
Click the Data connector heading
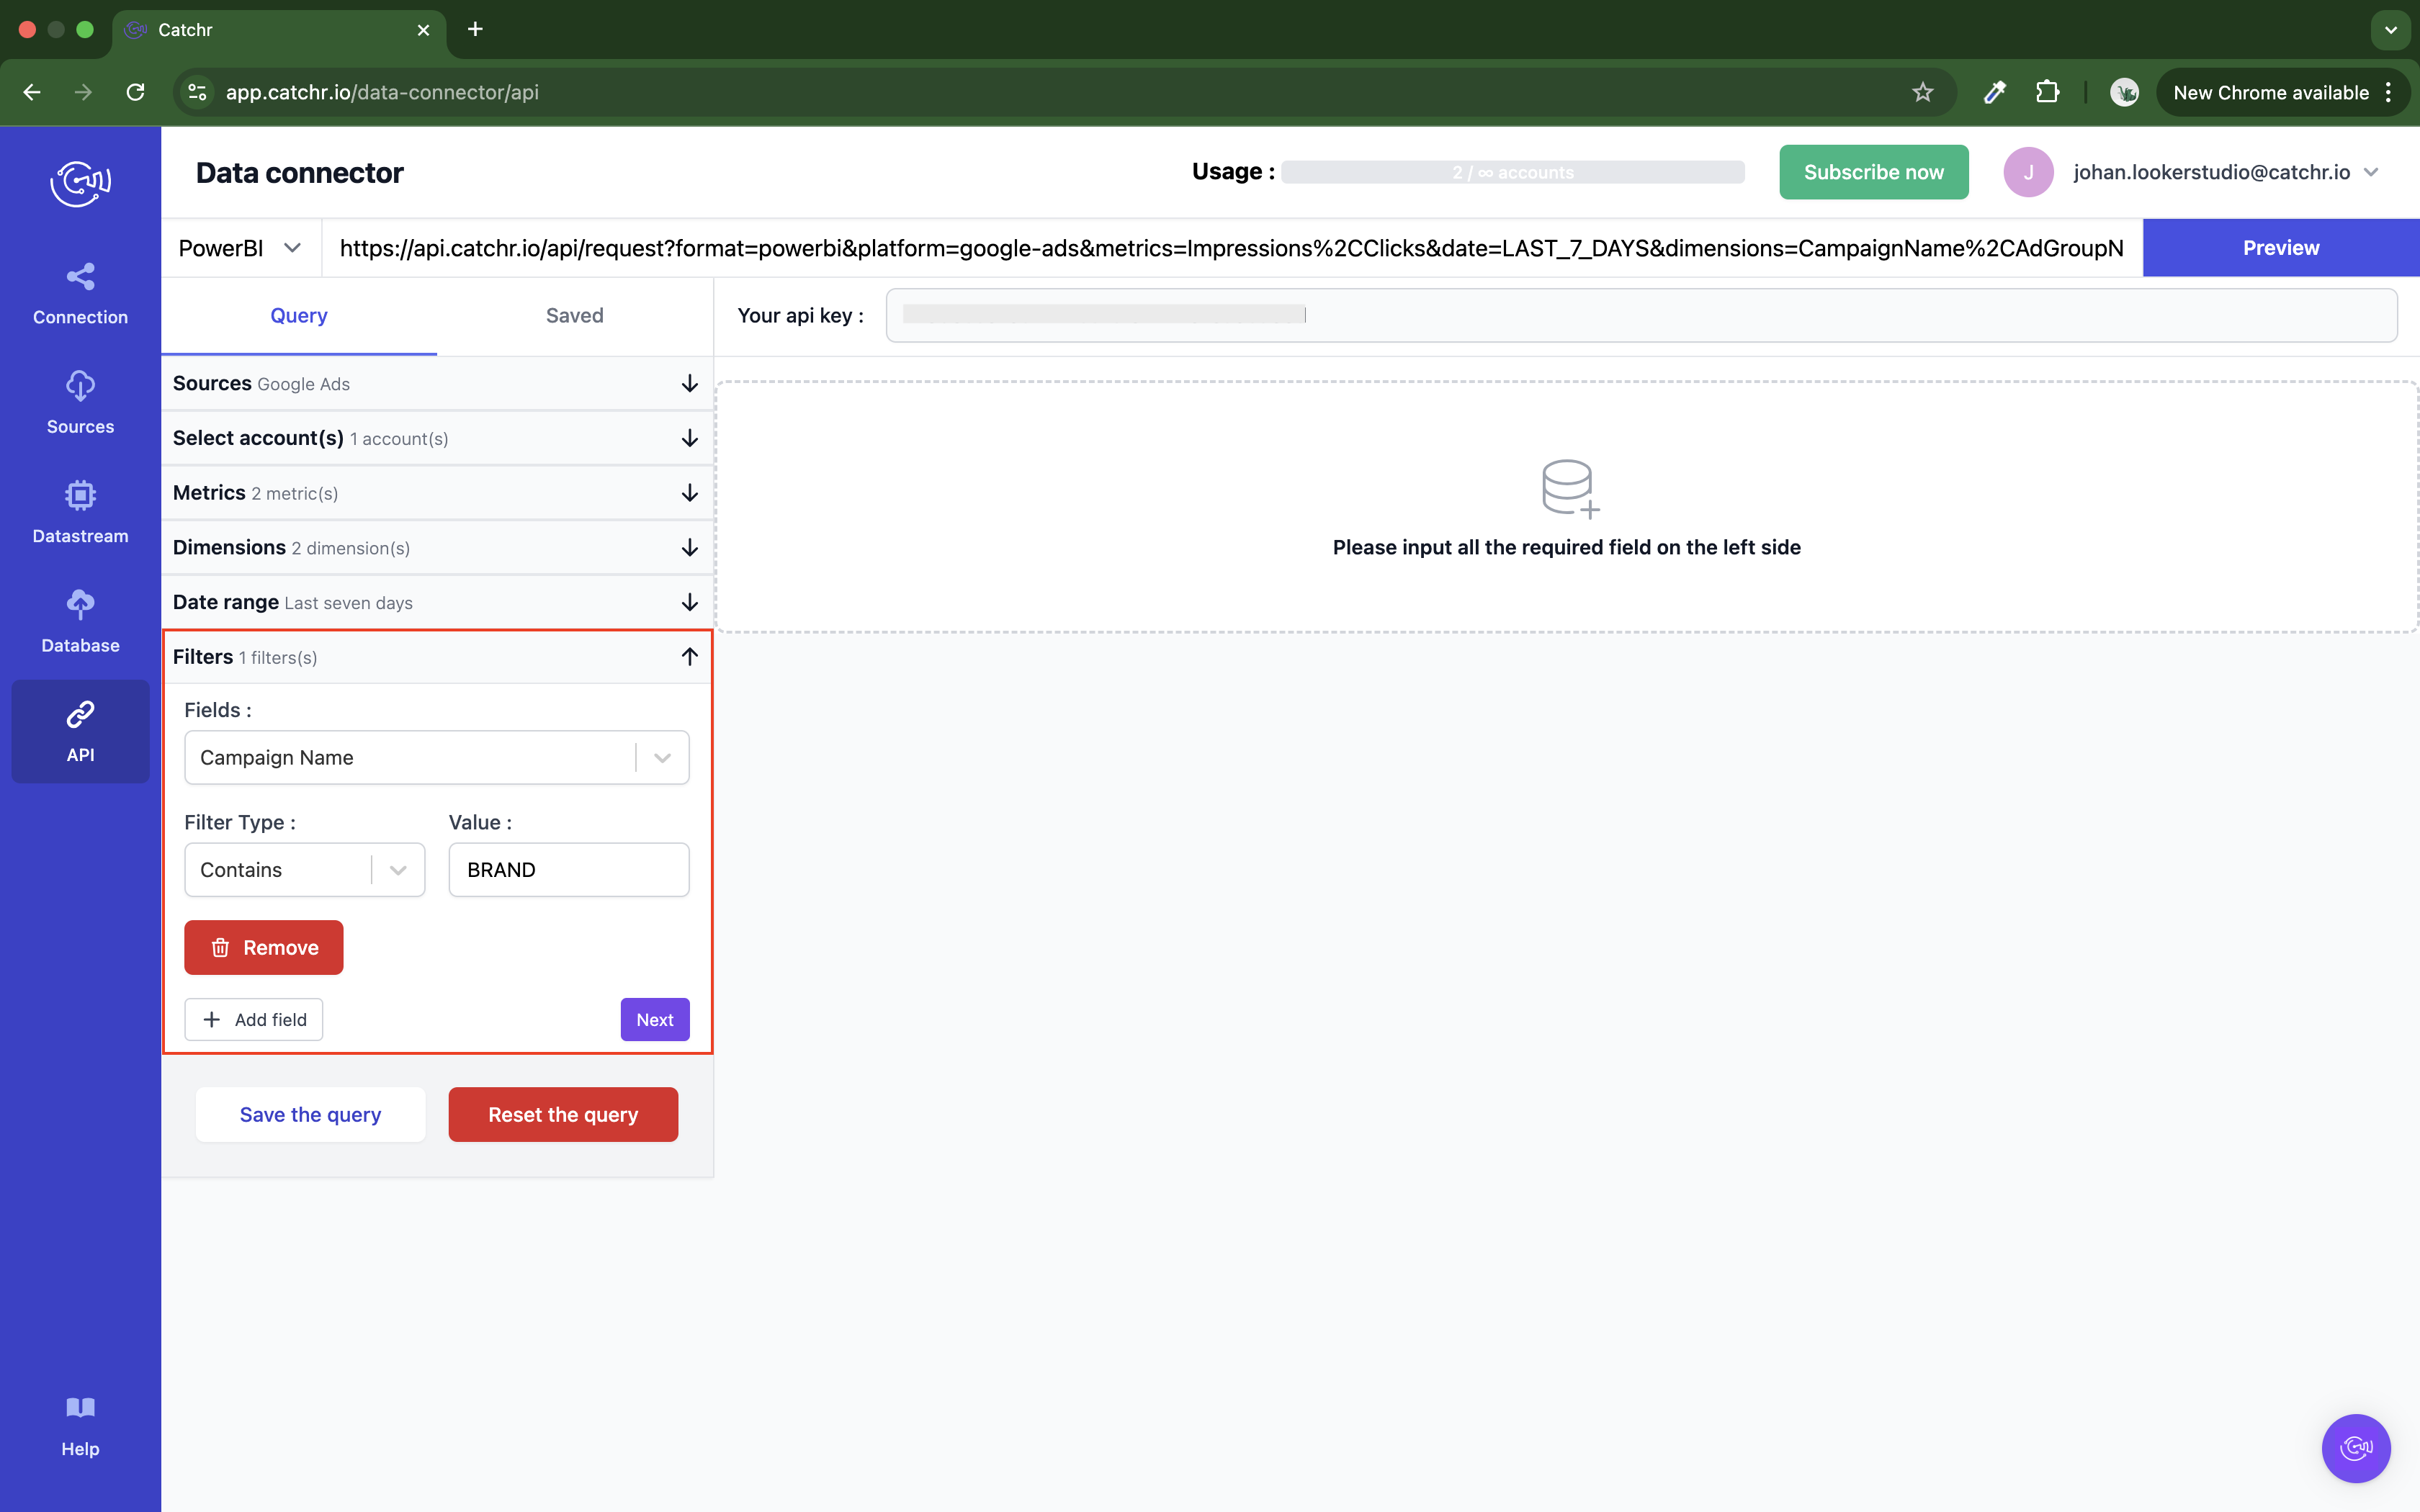click(299, 172)
